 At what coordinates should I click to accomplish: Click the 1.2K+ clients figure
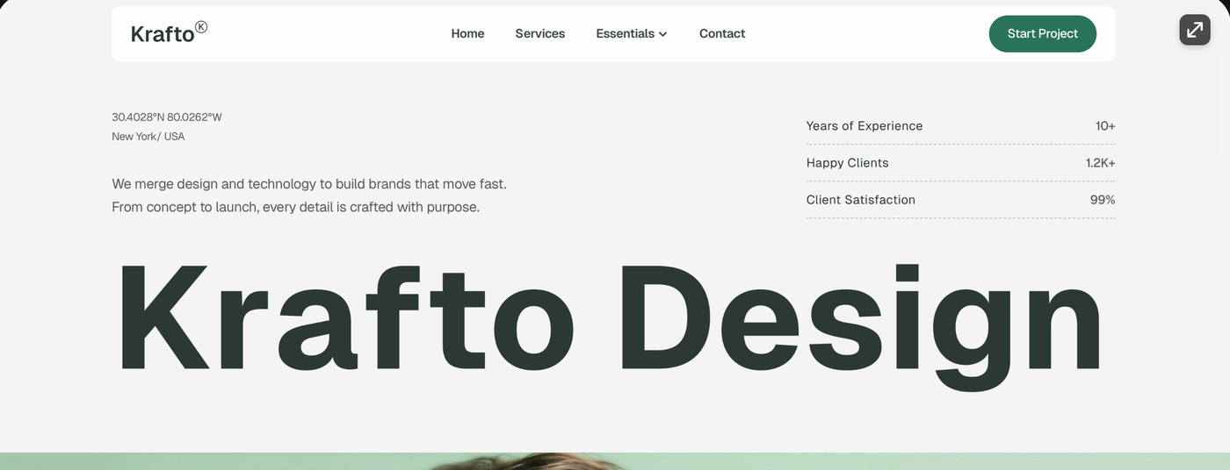[1100, 163]
